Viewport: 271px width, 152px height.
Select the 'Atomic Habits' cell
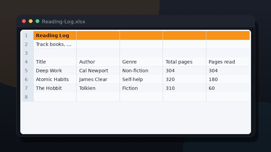pos(55,79)
